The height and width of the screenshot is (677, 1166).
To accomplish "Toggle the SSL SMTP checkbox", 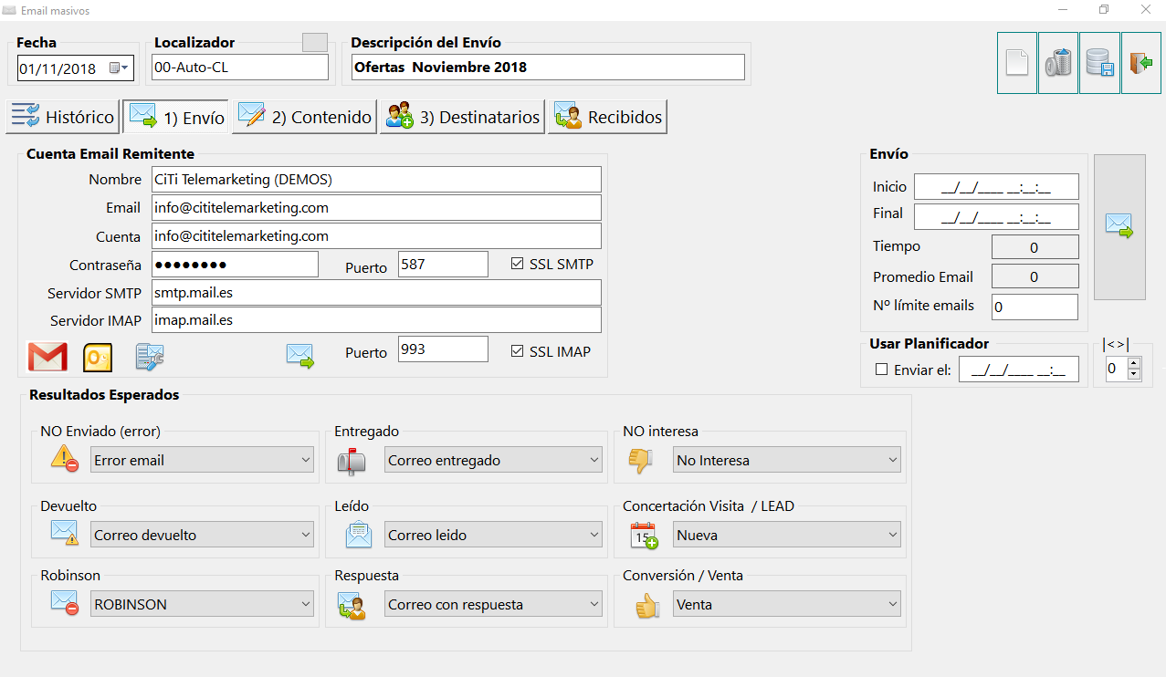I will tap(518, 264).
